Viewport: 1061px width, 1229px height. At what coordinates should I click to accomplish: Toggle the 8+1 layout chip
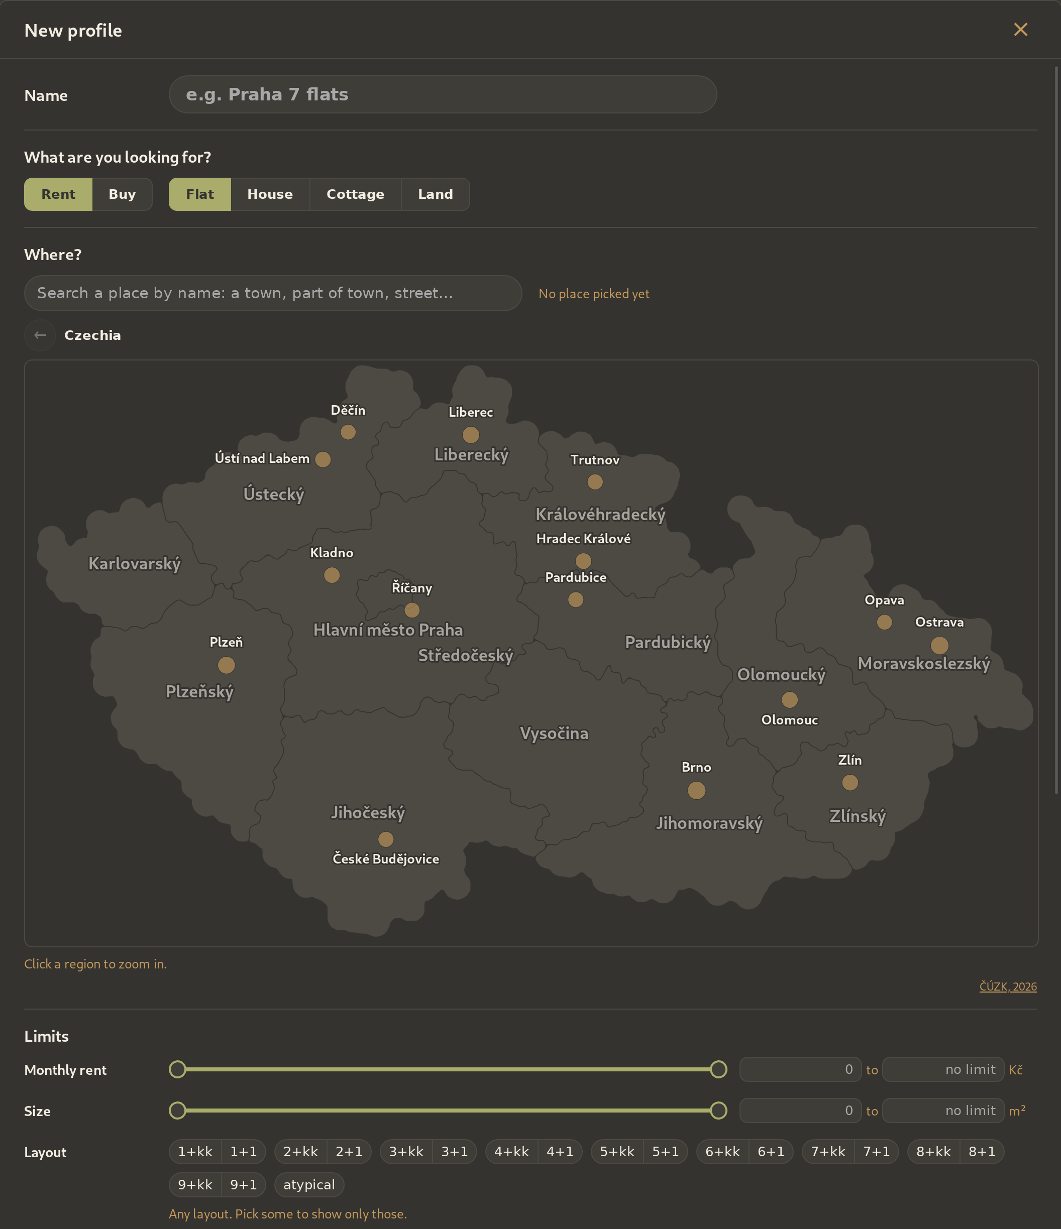click(982, 1151)
